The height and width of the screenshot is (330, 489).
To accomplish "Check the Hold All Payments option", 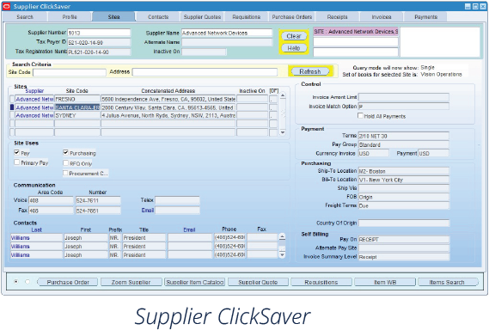I will tap(360, 116).
